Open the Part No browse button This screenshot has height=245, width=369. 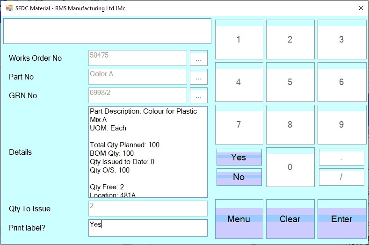pos(198,77)
